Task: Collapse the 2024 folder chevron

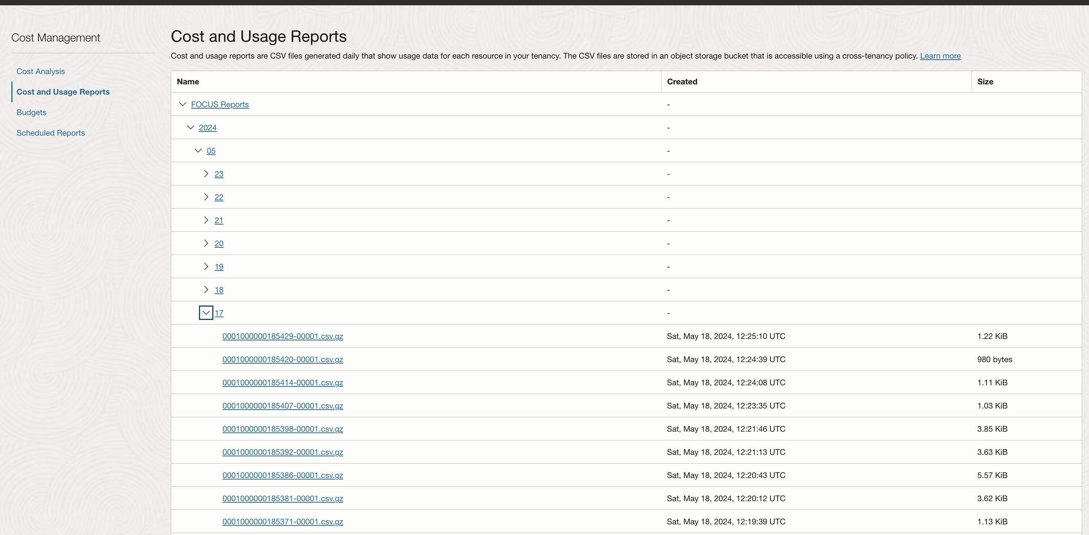Action: pyautogui.click(x=190, y=127)
